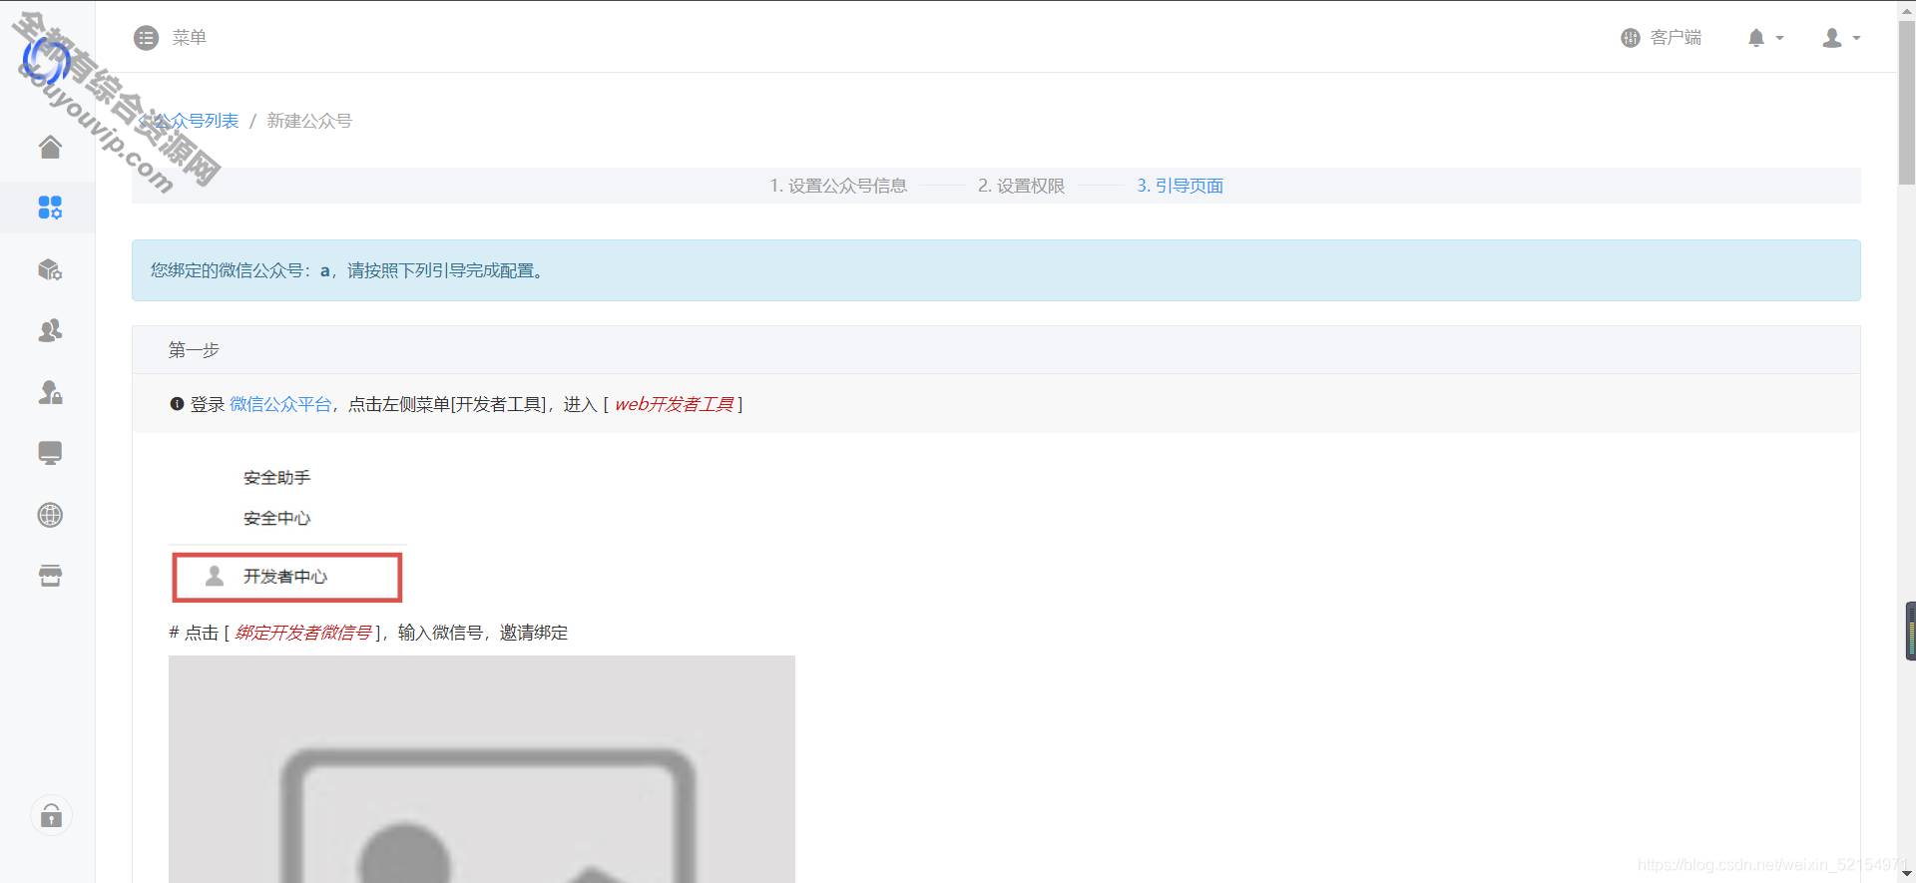The image size is (1916, 883).
Task: Click the 新建公众号 breadcrumb text
Action: click(x=309, y=121)
